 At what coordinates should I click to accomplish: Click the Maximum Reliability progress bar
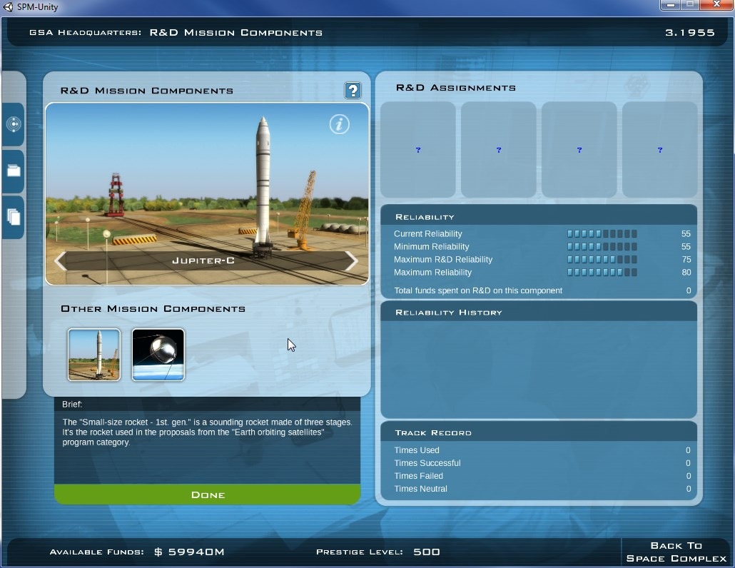click(602, 273)
